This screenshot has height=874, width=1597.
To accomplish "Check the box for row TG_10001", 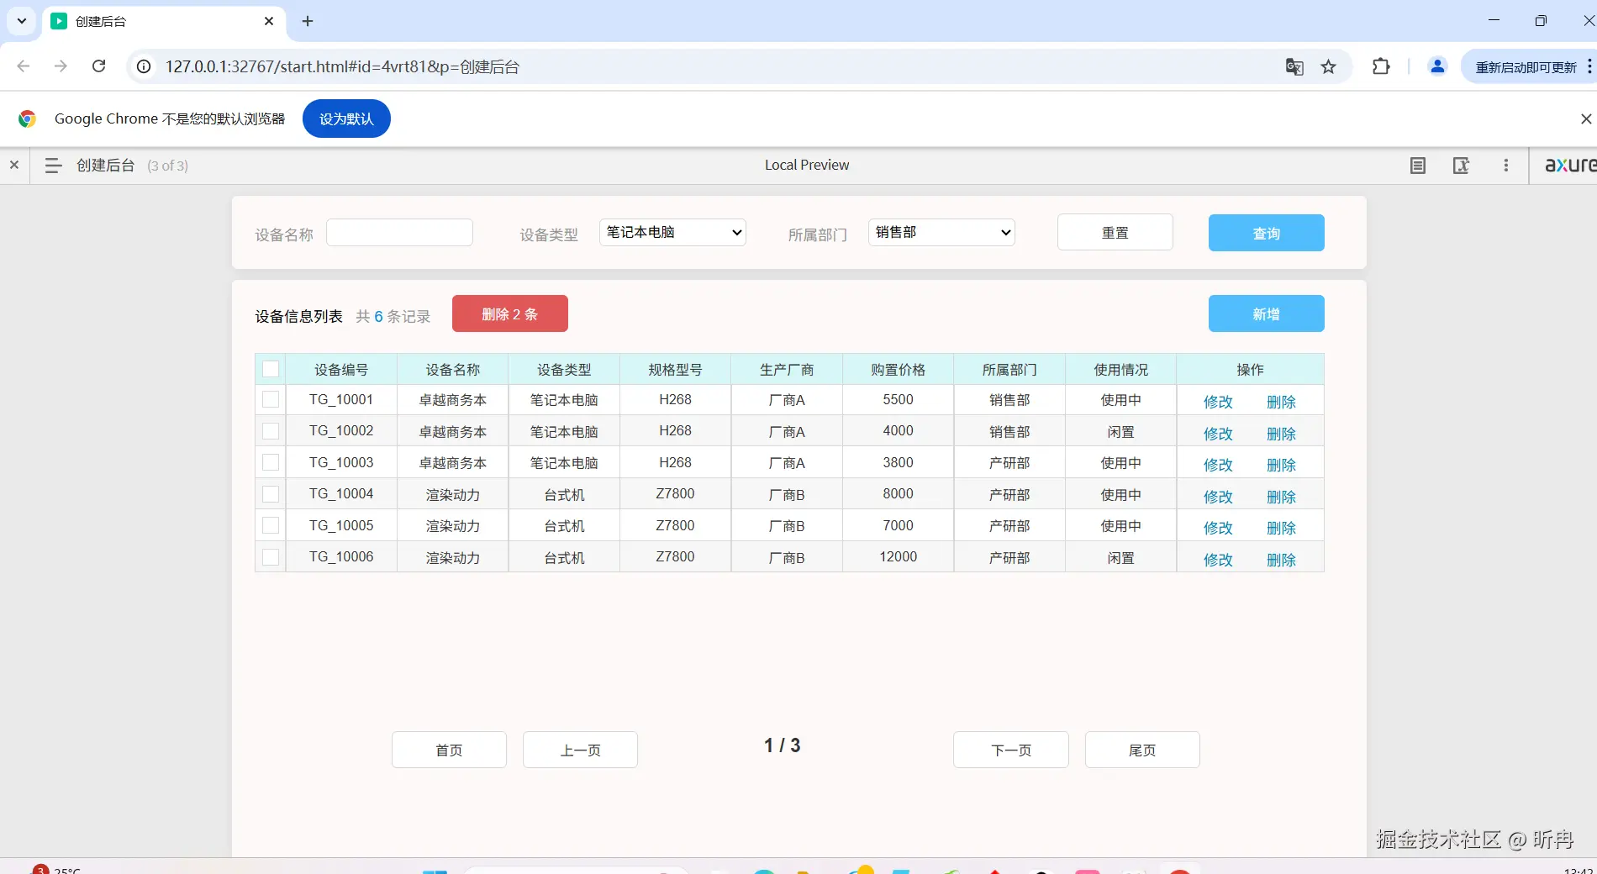I will tap(271, 399).
